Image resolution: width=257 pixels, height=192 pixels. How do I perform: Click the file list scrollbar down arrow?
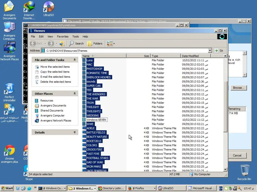225,169
